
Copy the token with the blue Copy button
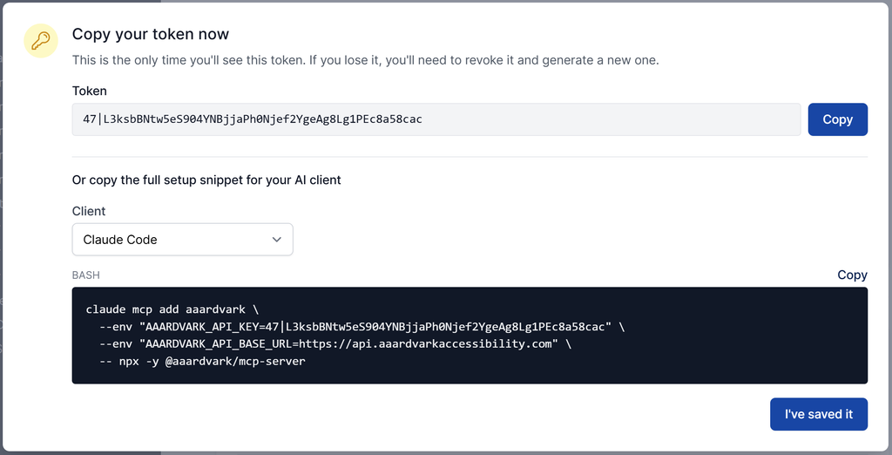(837, 119)
